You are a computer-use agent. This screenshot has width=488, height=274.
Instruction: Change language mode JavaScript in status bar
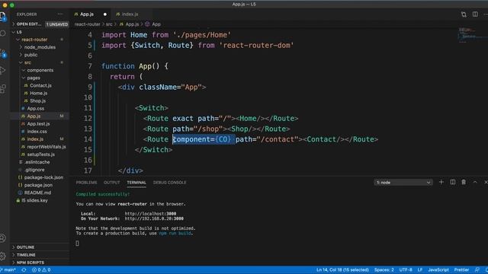438,270
